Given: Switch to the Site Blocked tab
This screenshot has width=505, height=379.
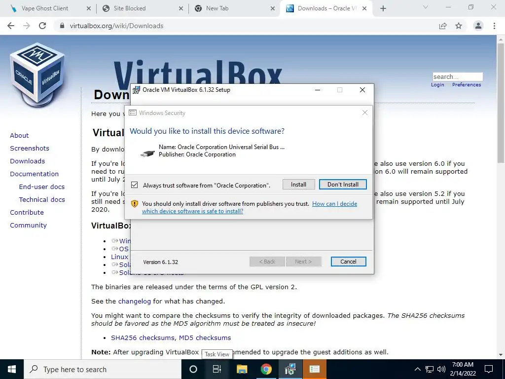Looking at the screenshot, I should [130, 8].
